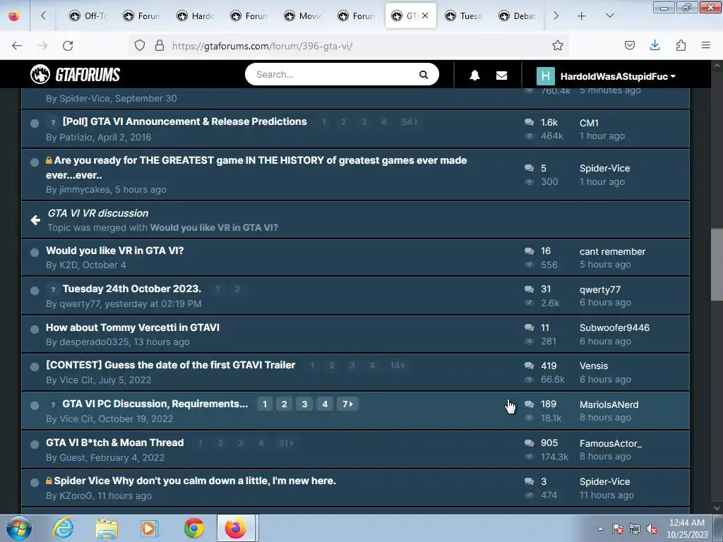The height and width of the screenshot is (542, 723).
Task: Switch to the Off-To tab
Action: click(88, 16)
